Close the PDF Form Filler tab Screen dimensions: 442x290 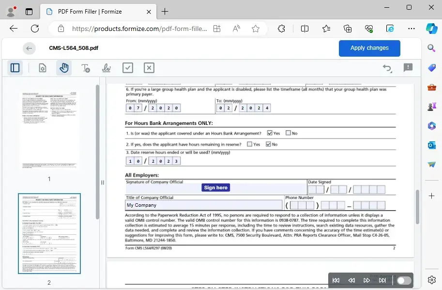click(149, 12)
